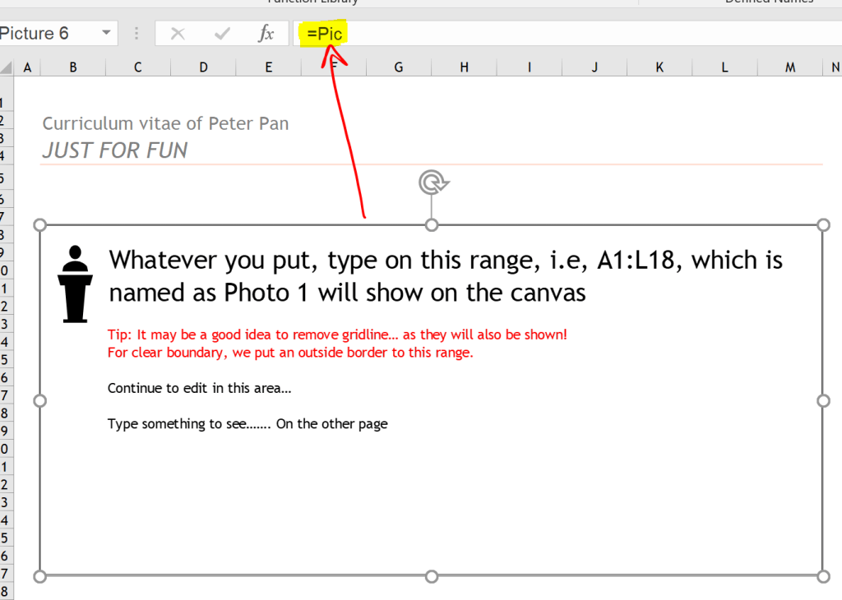Click the 'JUST FOR FUN' subtitle cell
The image size is (842, 600).
[x=115, y=150]
